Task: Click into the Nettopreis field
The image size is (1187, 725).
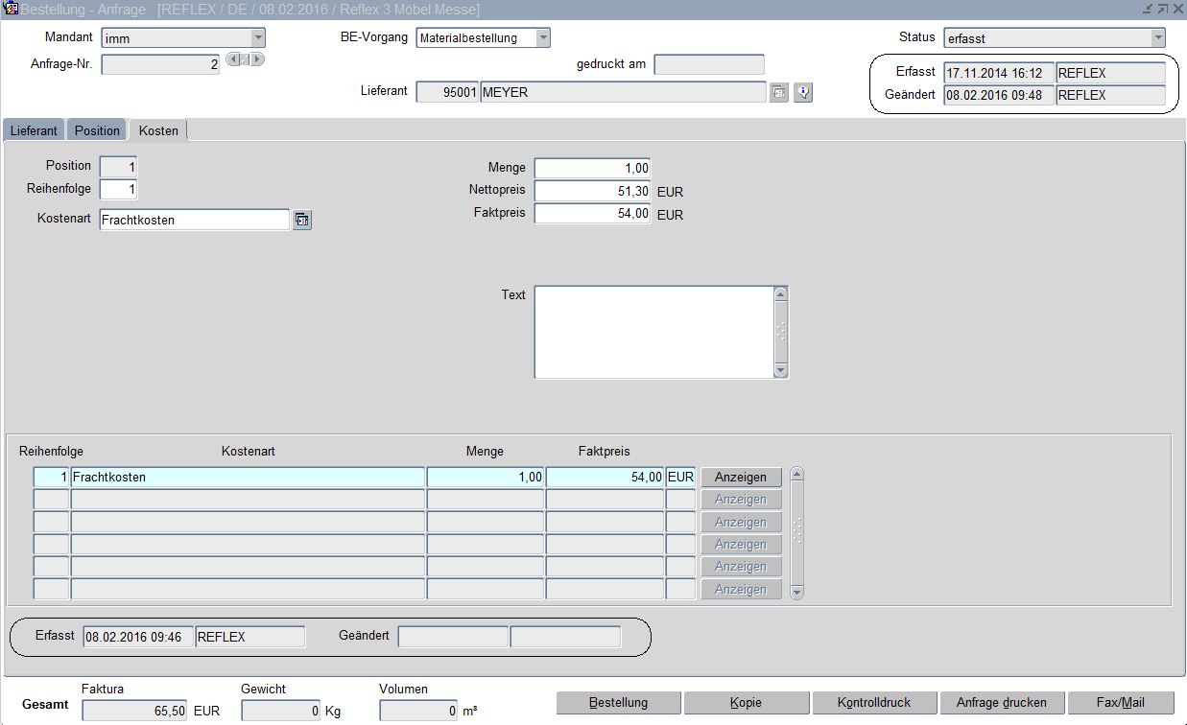Action: tap(592, 191)
